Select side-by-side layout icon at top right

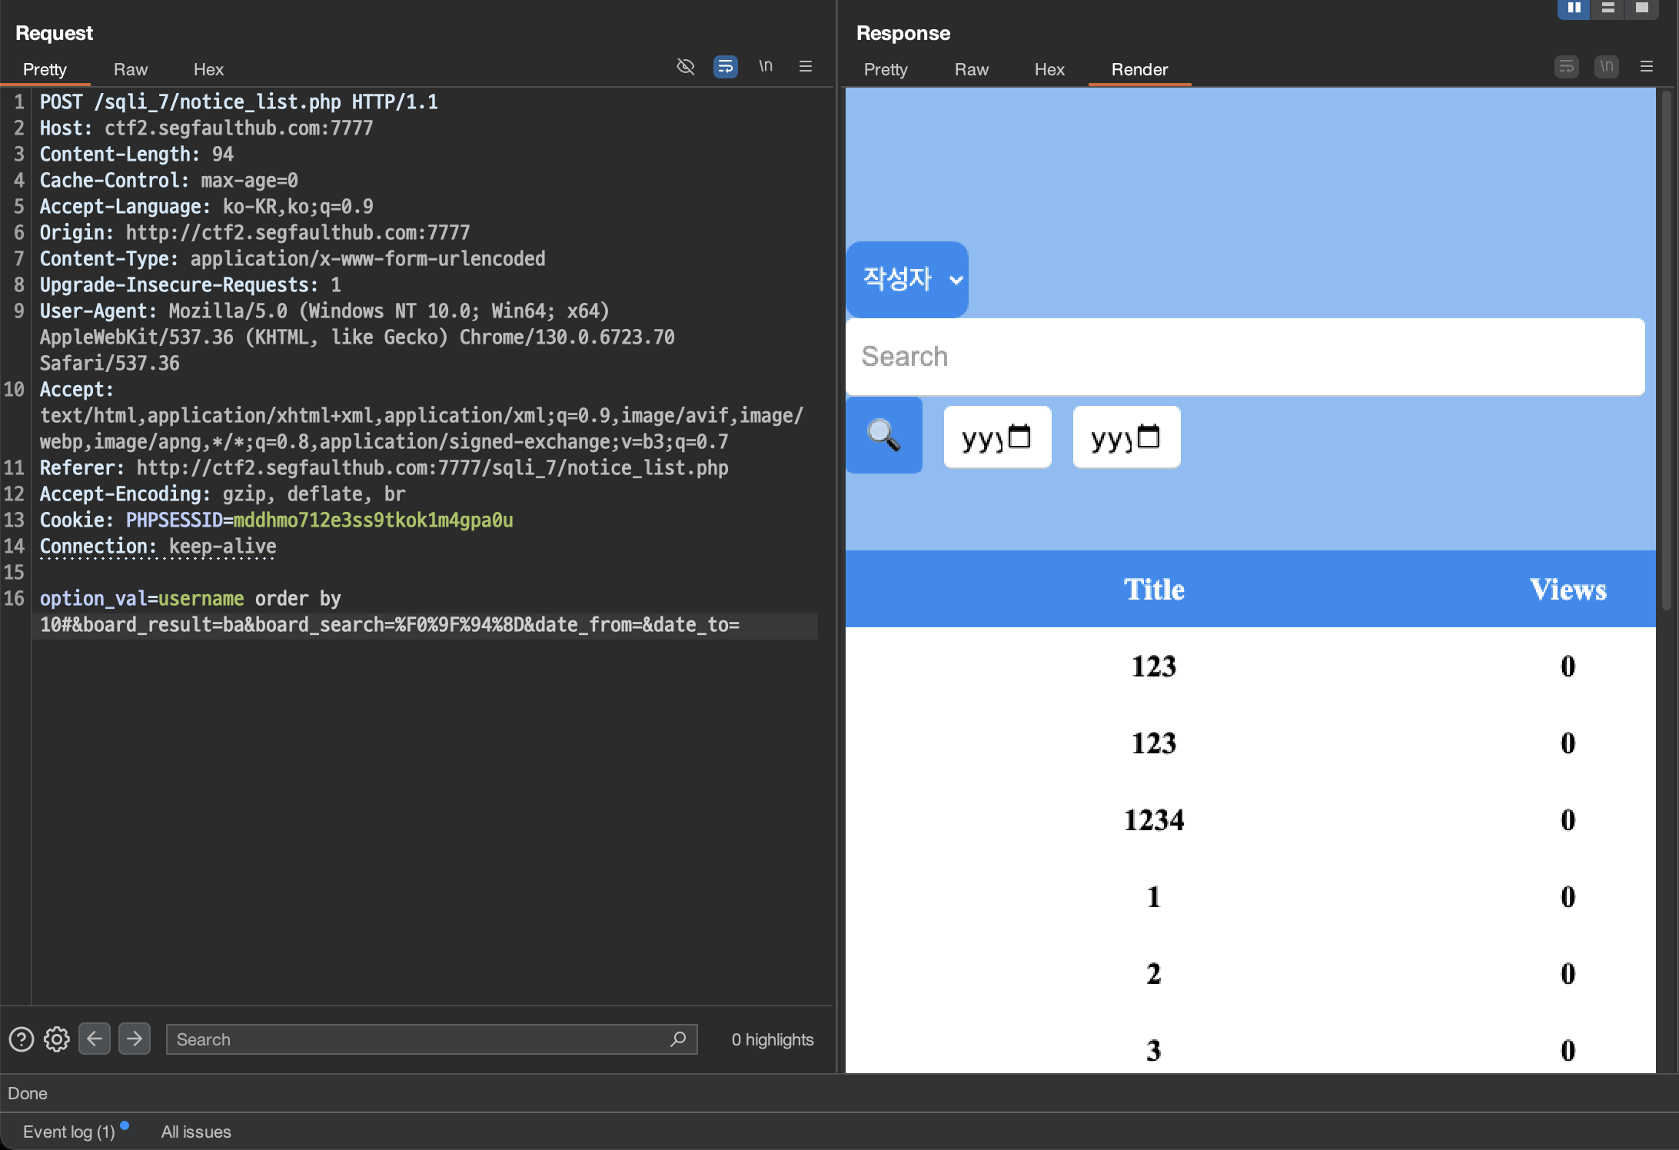coord(1574,8)
